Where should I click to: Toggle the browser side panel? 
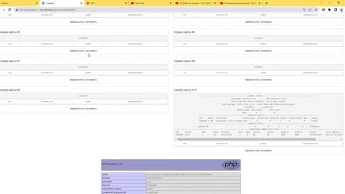coord(335,10)
